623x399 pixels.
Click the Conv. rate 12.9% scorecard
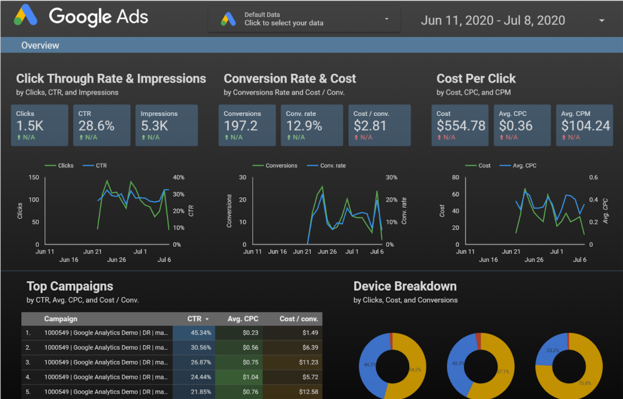pyautogui.click(x=312, y=126)
